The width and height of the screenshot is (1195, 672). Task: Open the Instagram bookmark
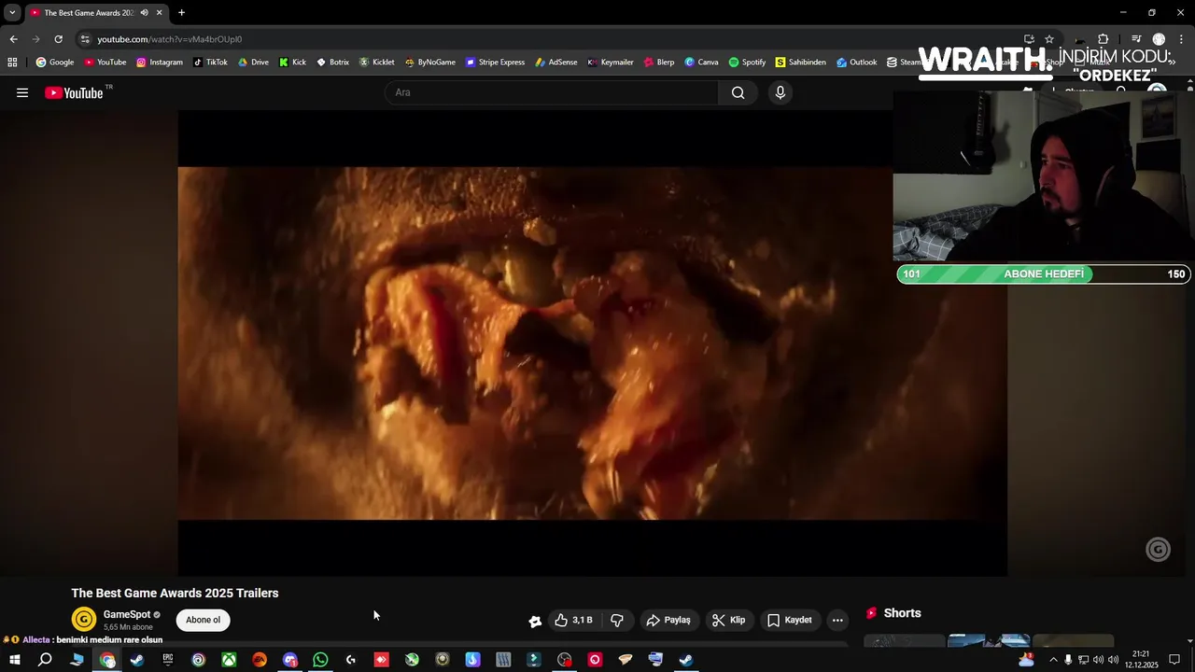160,63
